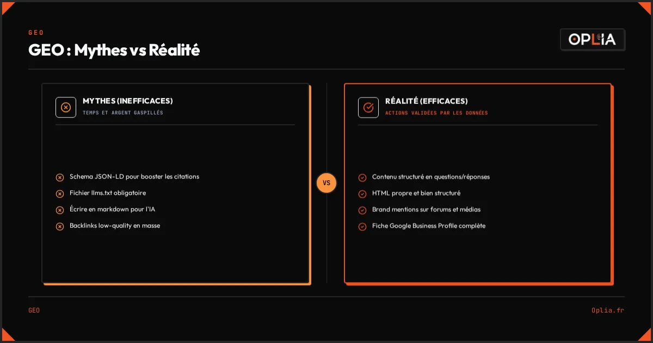
Task: Click the GEO label in footer
Action: 34,310
